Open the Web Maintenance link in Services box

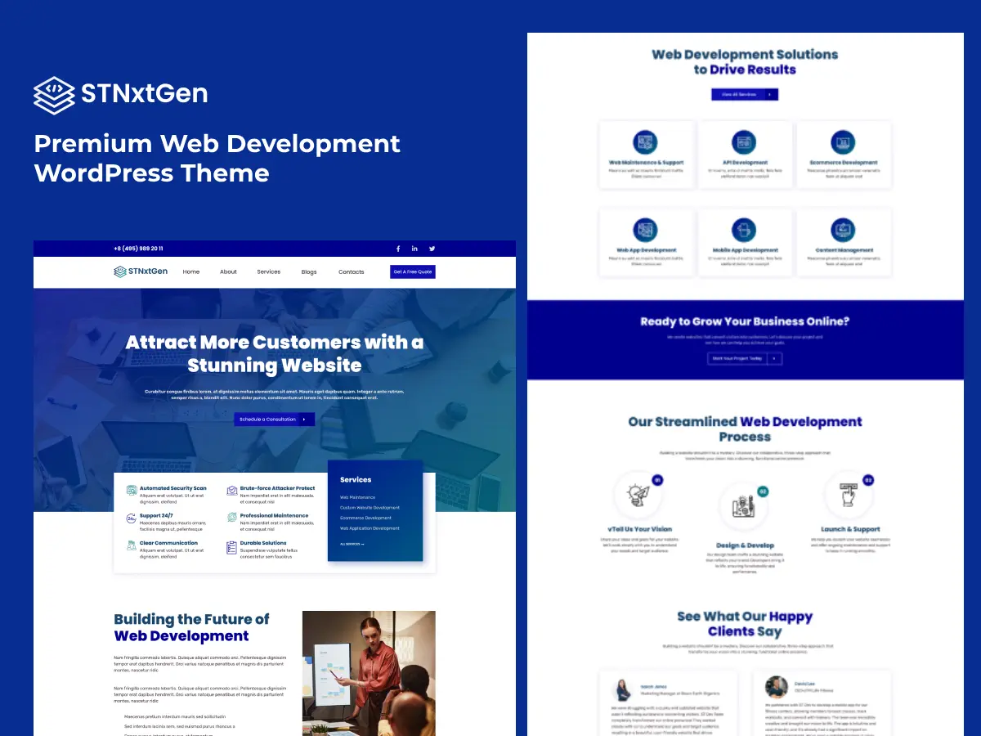[358, 497]
